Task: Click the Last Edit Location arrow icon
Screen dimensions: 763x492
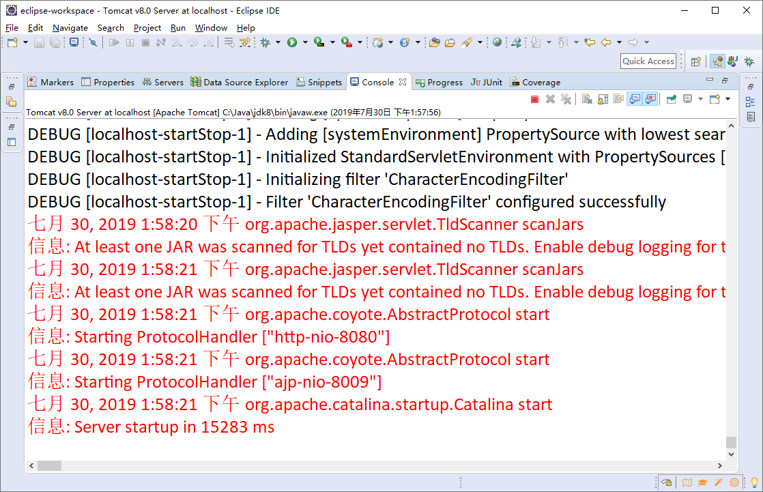Action: click(590, 43)
